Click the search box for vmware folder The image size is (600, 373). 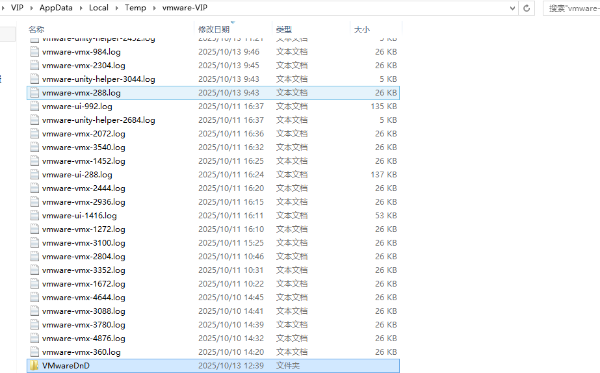pyautogui.click(x=571, y=8)
